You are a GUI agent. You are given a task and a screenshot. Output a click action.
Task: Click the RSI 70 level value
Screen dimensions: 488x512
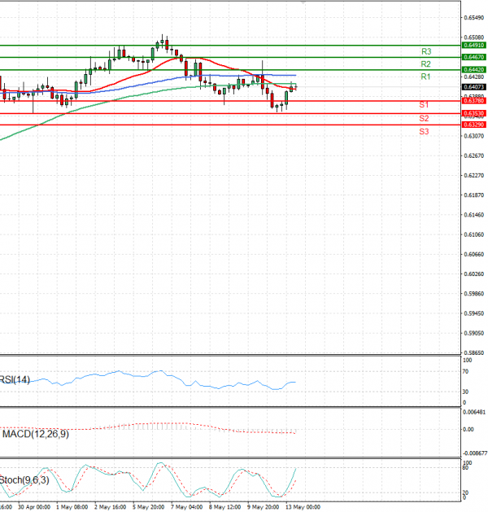[x=465, y=372]
